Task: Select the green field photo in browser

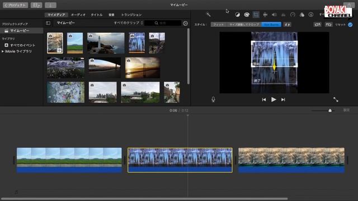Action: click(75, 43)
